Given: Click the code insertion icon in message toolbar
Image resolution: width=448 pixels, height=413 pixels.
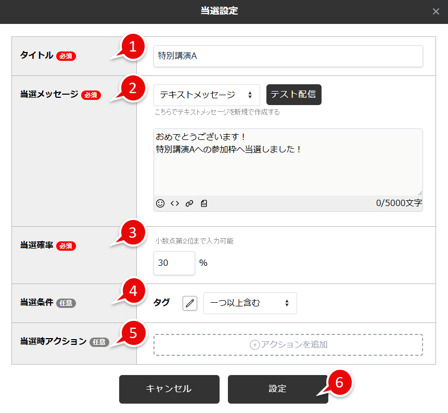Looking at the screenshot, I should click(175, 203).
